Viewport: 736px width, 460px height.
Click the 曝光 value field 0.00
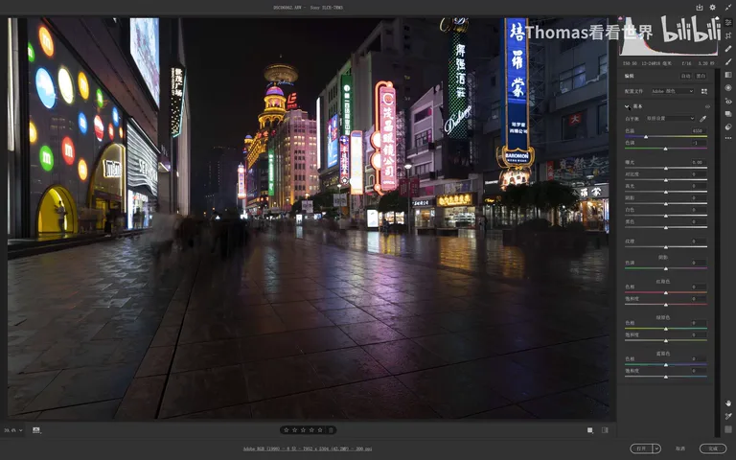tap(698, 162)
